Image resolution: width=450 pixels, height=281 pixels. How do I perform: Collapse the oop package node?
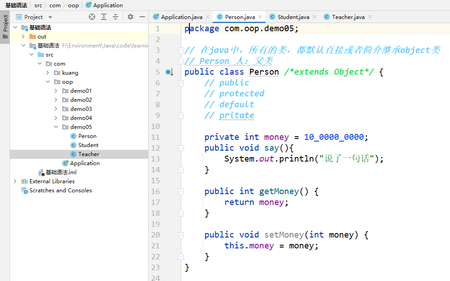48,81
